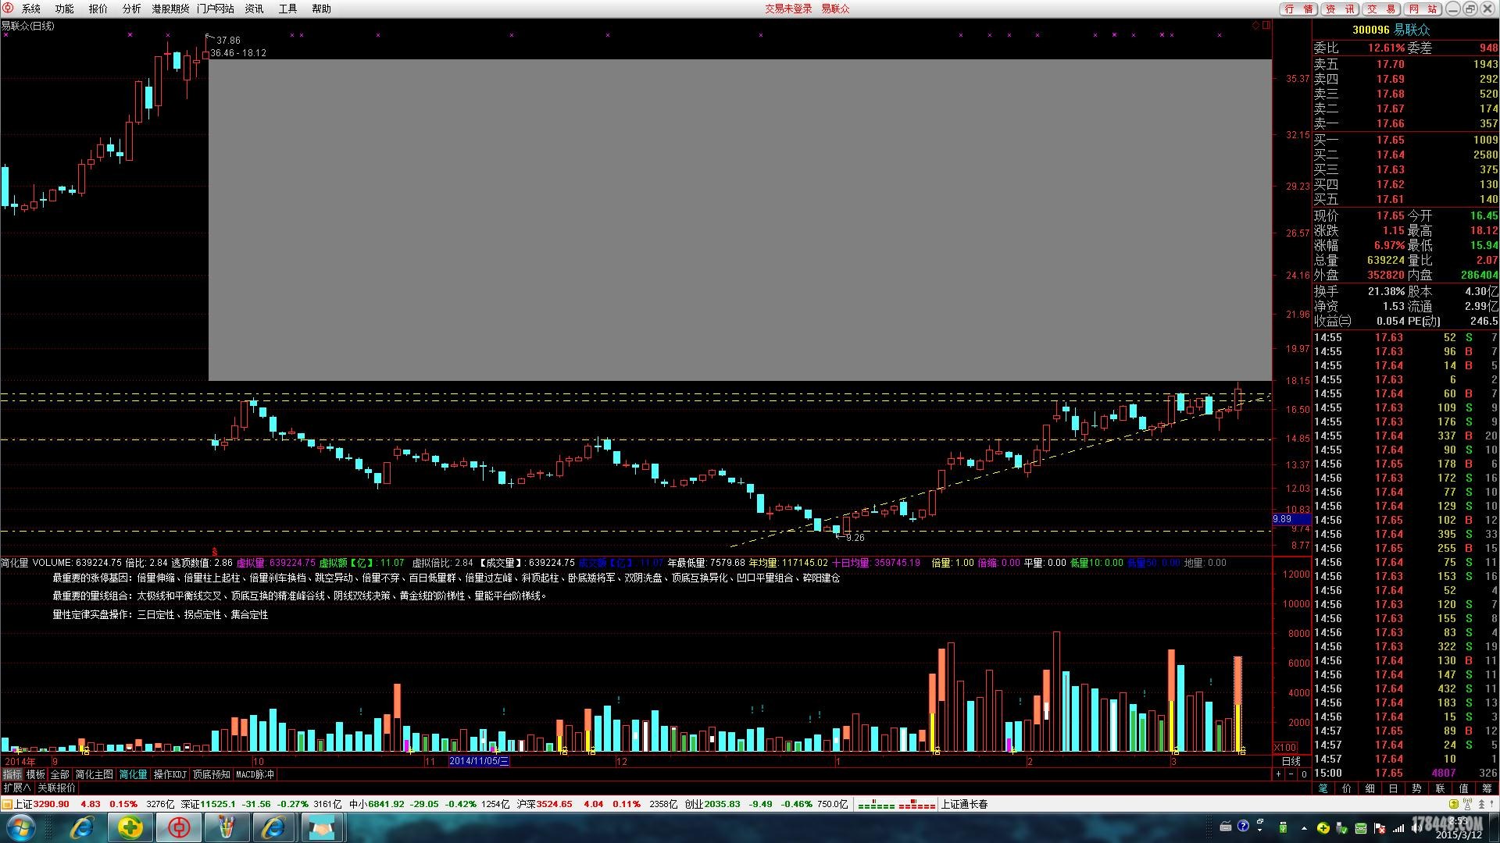Viewport: 1500px width, 843px height.
Task: Open first Internet Explorer taskbar icon
Action: click(x=82, y=827)
